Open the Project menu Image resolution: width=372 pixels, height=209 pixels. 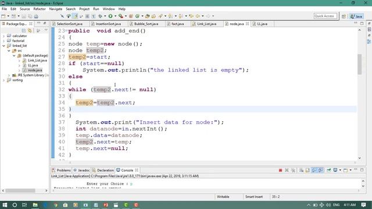(x=84, y=9)
